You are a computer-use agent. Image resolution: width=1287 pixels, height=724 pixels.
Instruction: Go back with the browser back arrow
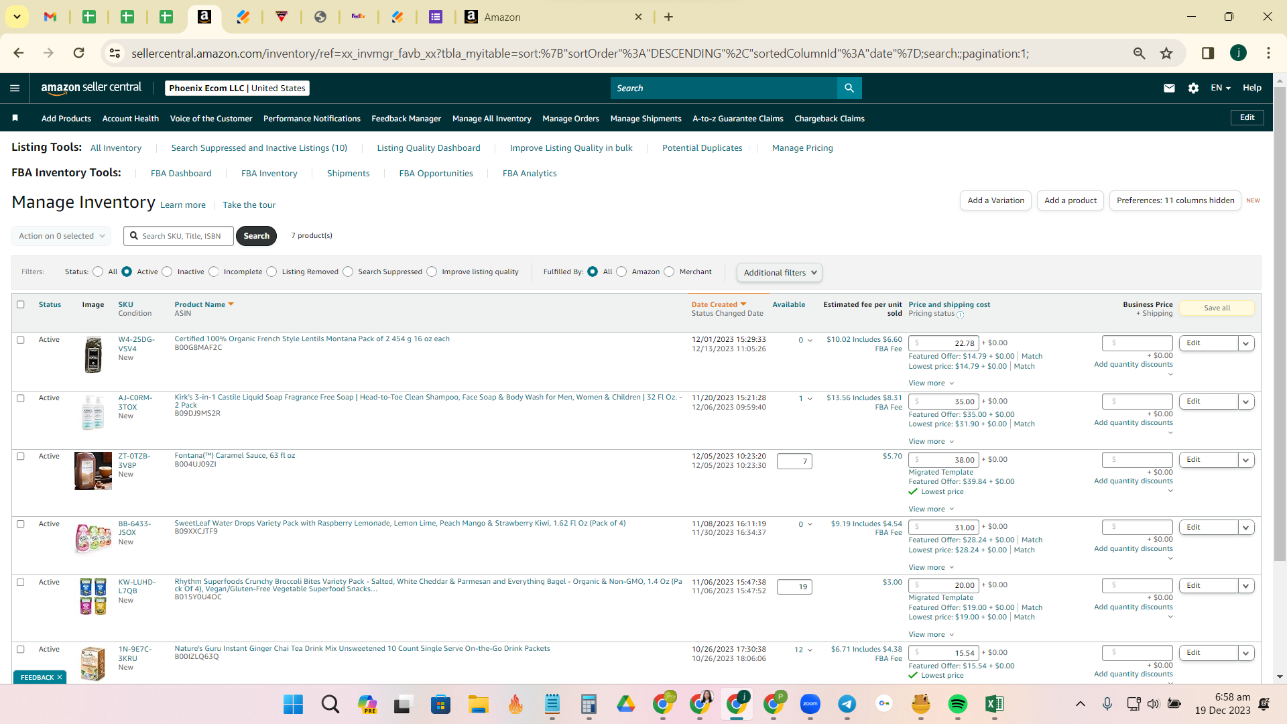click(x=19, y=53)
